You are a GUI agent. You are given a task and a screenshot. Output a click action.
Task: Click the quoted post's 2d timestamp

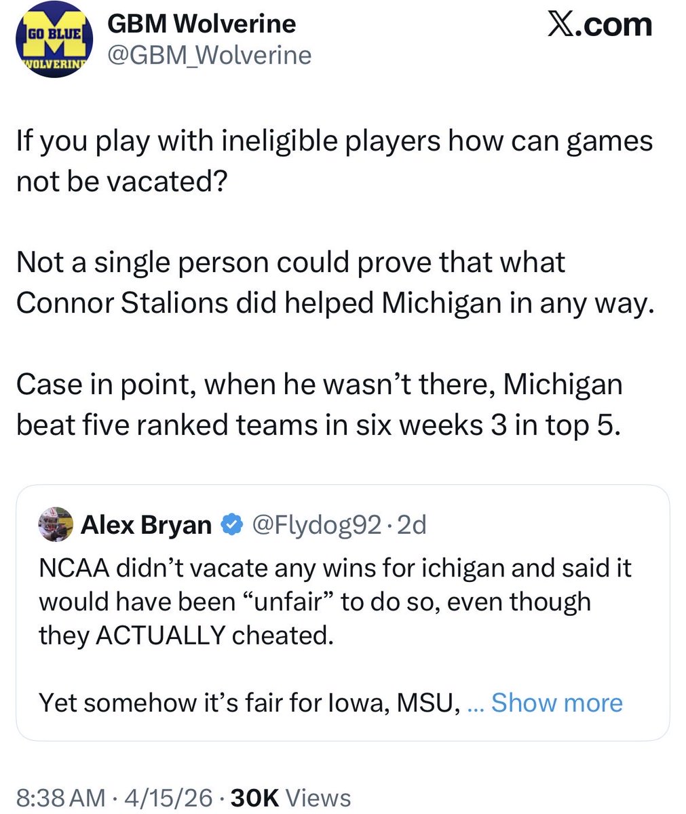tap(411, 524)
